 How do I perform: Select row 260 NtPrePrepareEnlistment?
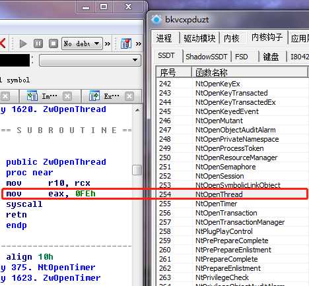232,250
